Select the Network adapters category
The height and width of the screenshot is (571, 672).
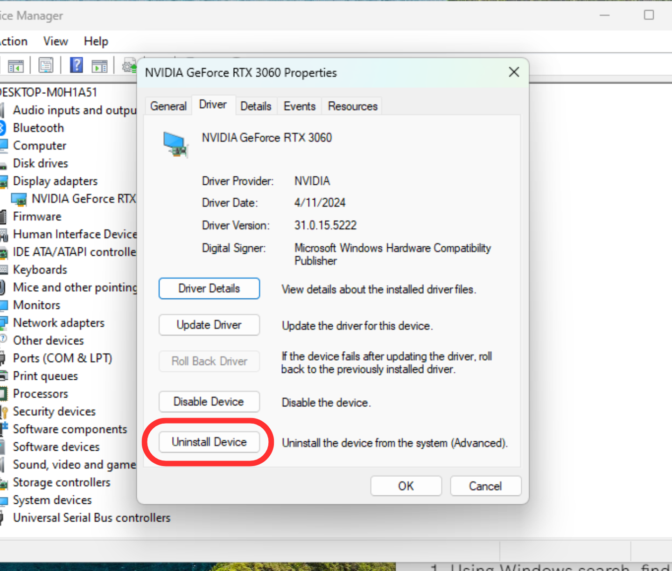point(59,323)
